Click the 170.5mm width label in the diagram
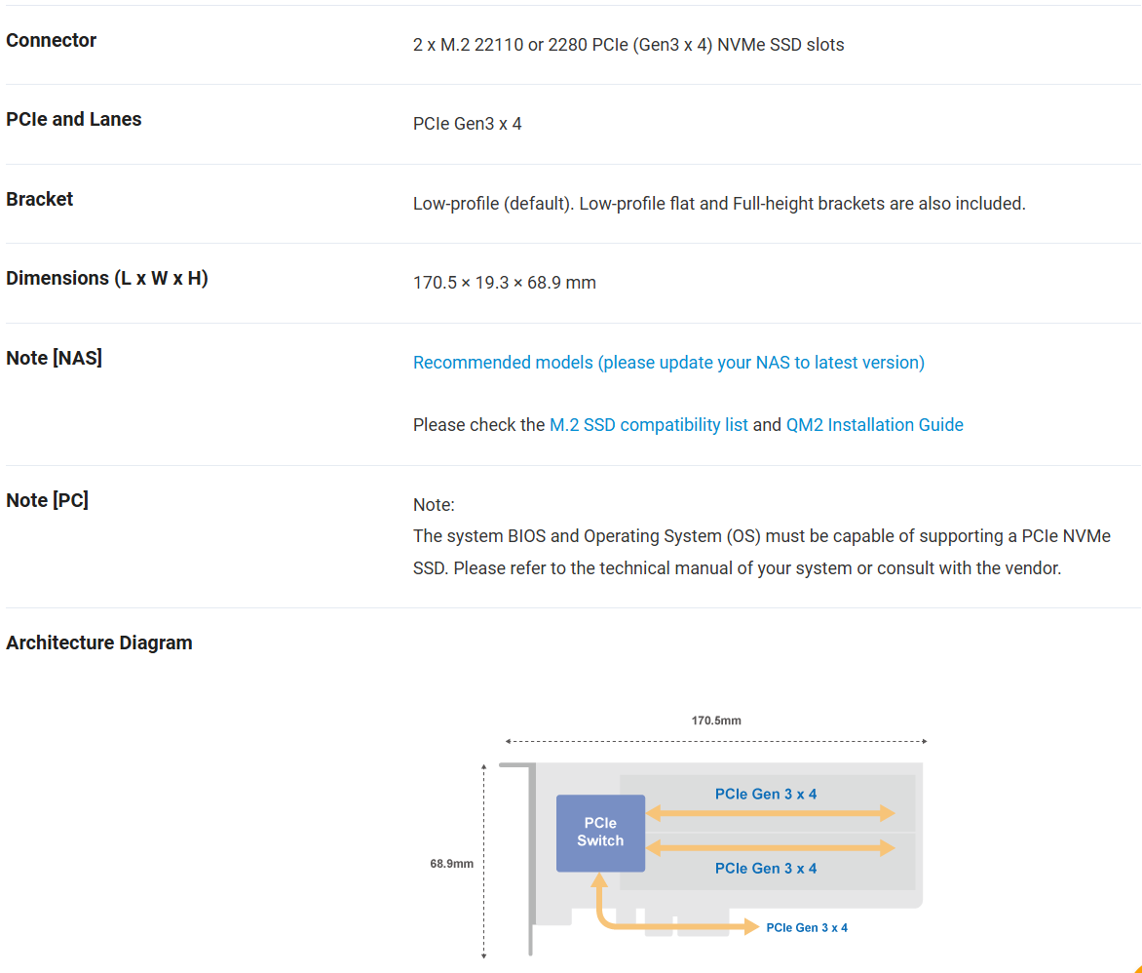The width and height of the screenshot is (1142, 973). [x=716, y=721]
